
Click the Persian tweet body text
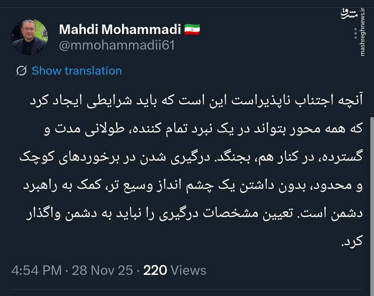pyautogui.click(x=187, y=168)
